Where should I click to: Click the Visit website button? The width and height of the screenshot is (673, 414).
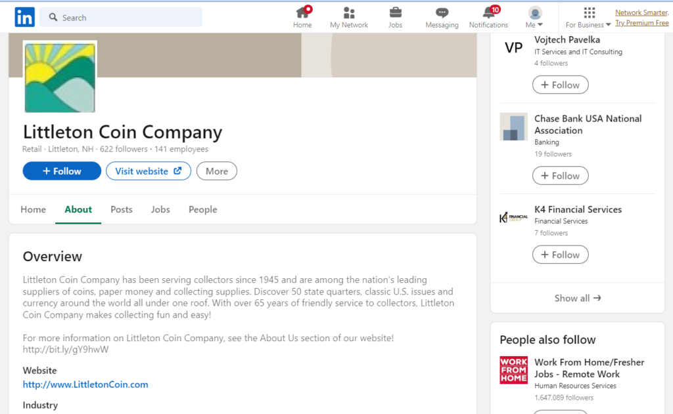click(149, 171)
